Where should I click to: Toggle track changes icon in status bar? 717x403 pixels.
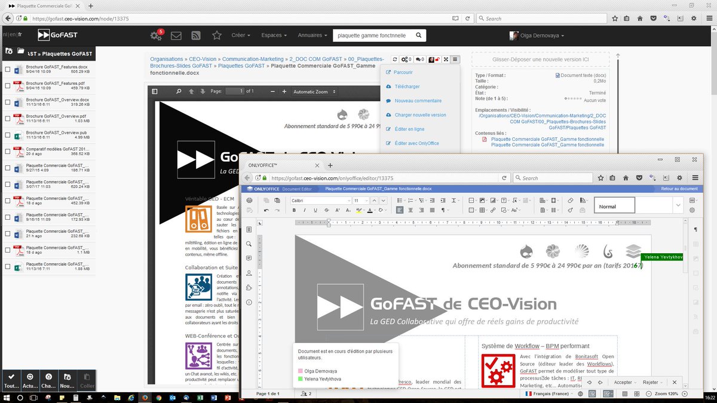point(608,394)
